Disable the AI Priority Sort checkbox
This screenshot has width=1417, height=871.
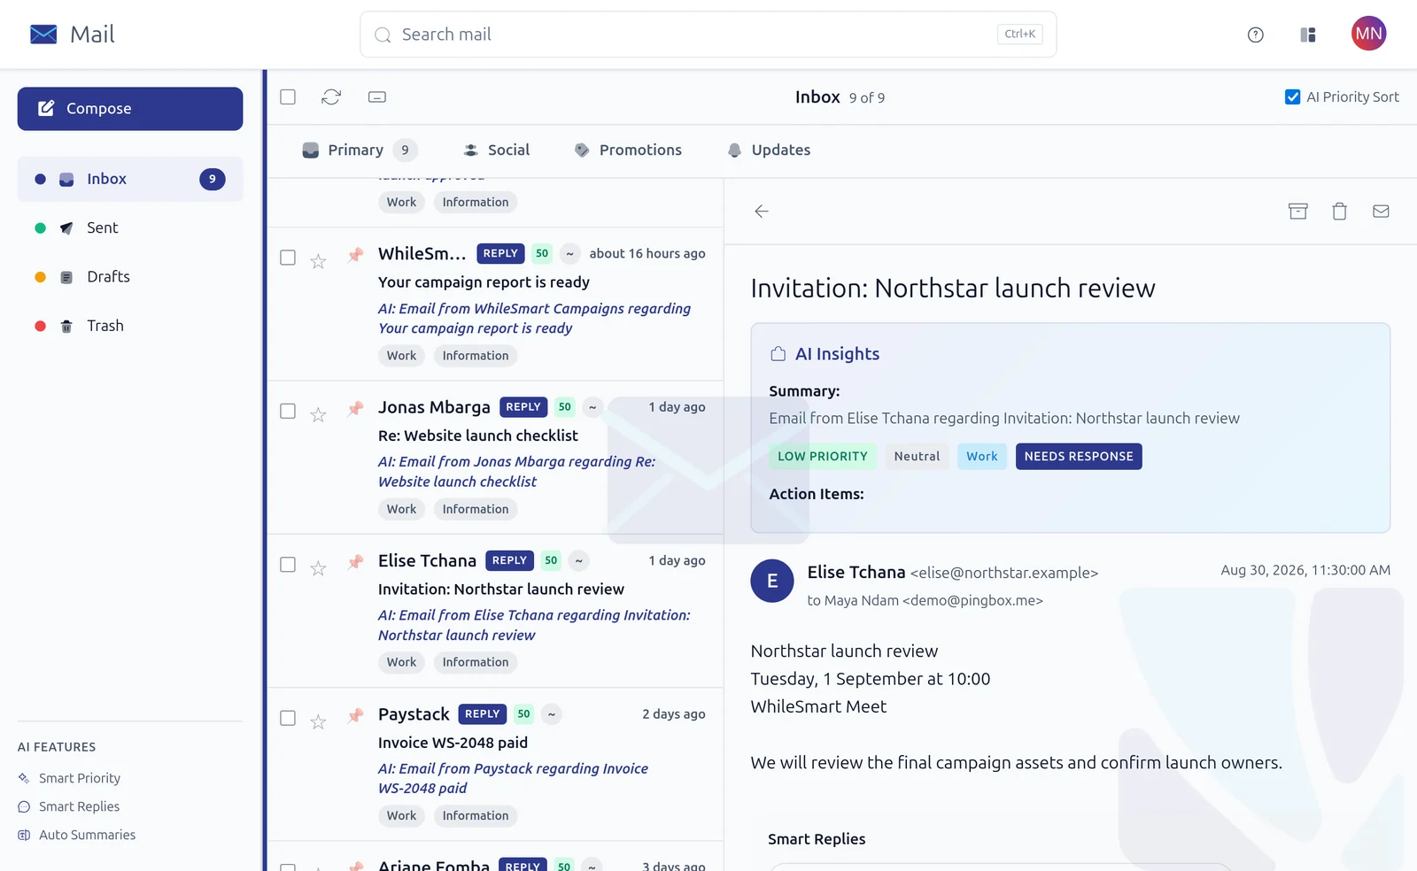(1293, 97)
